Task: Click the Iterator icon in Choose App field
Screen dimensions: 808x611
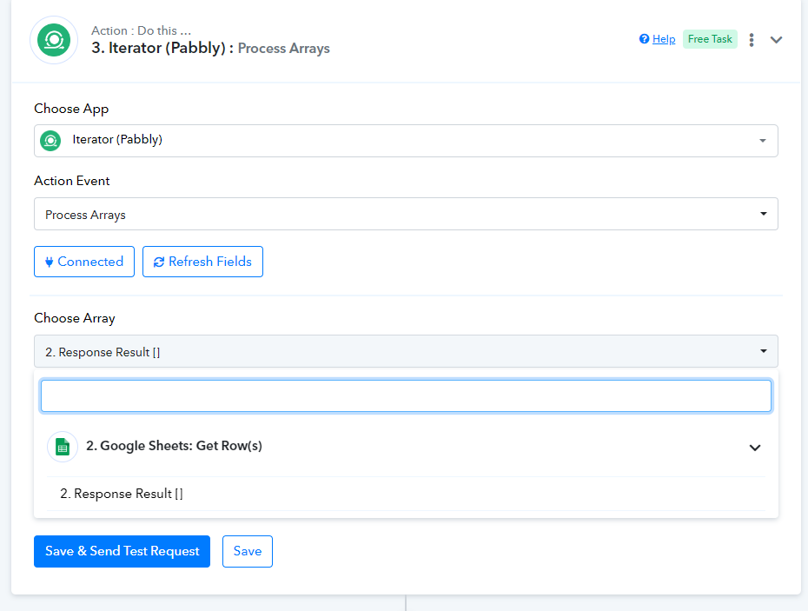Action: [50, 140]
